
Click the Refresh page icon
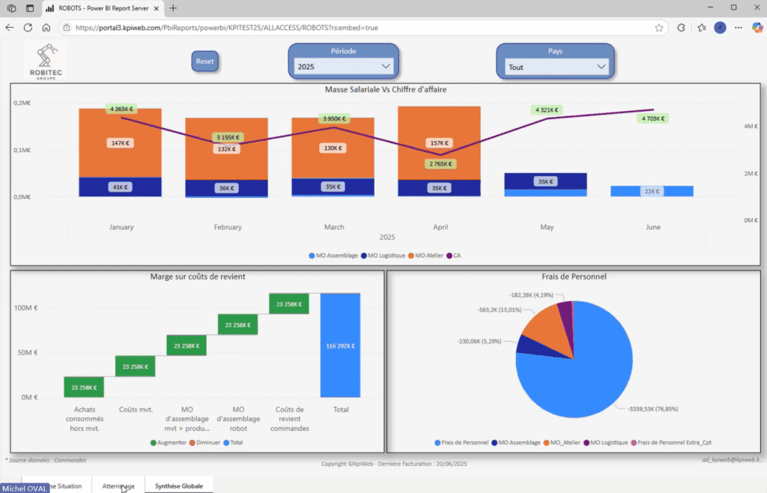tap(28, 27)
